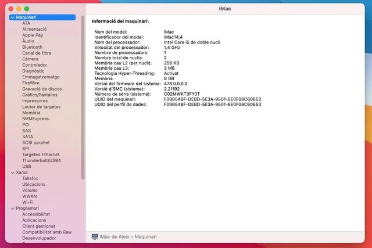Click the sidebar vertical scrollbar
The width and height of the screenshot is (372, 248).
83,97
